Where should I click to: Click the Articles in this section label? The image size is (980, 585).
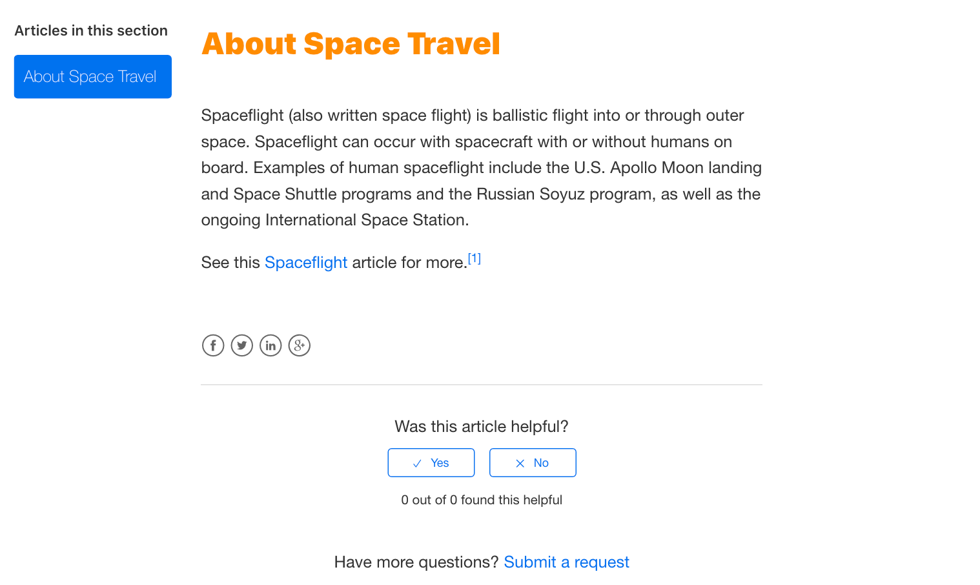tap(90, 30)
